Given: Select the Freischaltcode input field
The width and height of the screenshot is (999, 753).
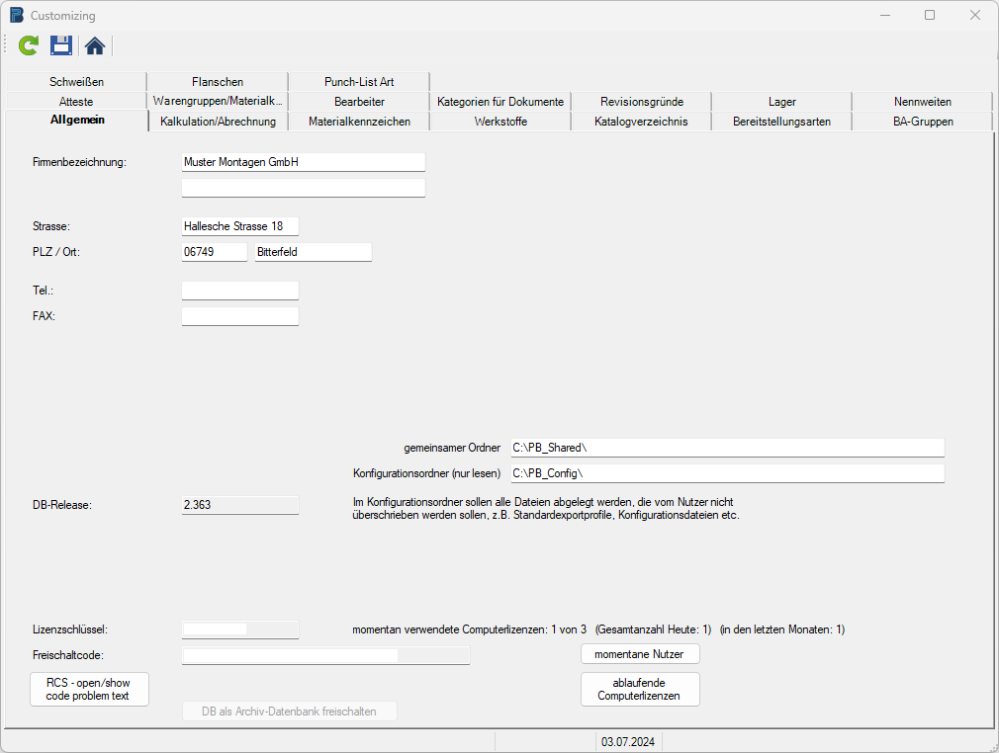Looking at the screenshot, I should 325,655.
